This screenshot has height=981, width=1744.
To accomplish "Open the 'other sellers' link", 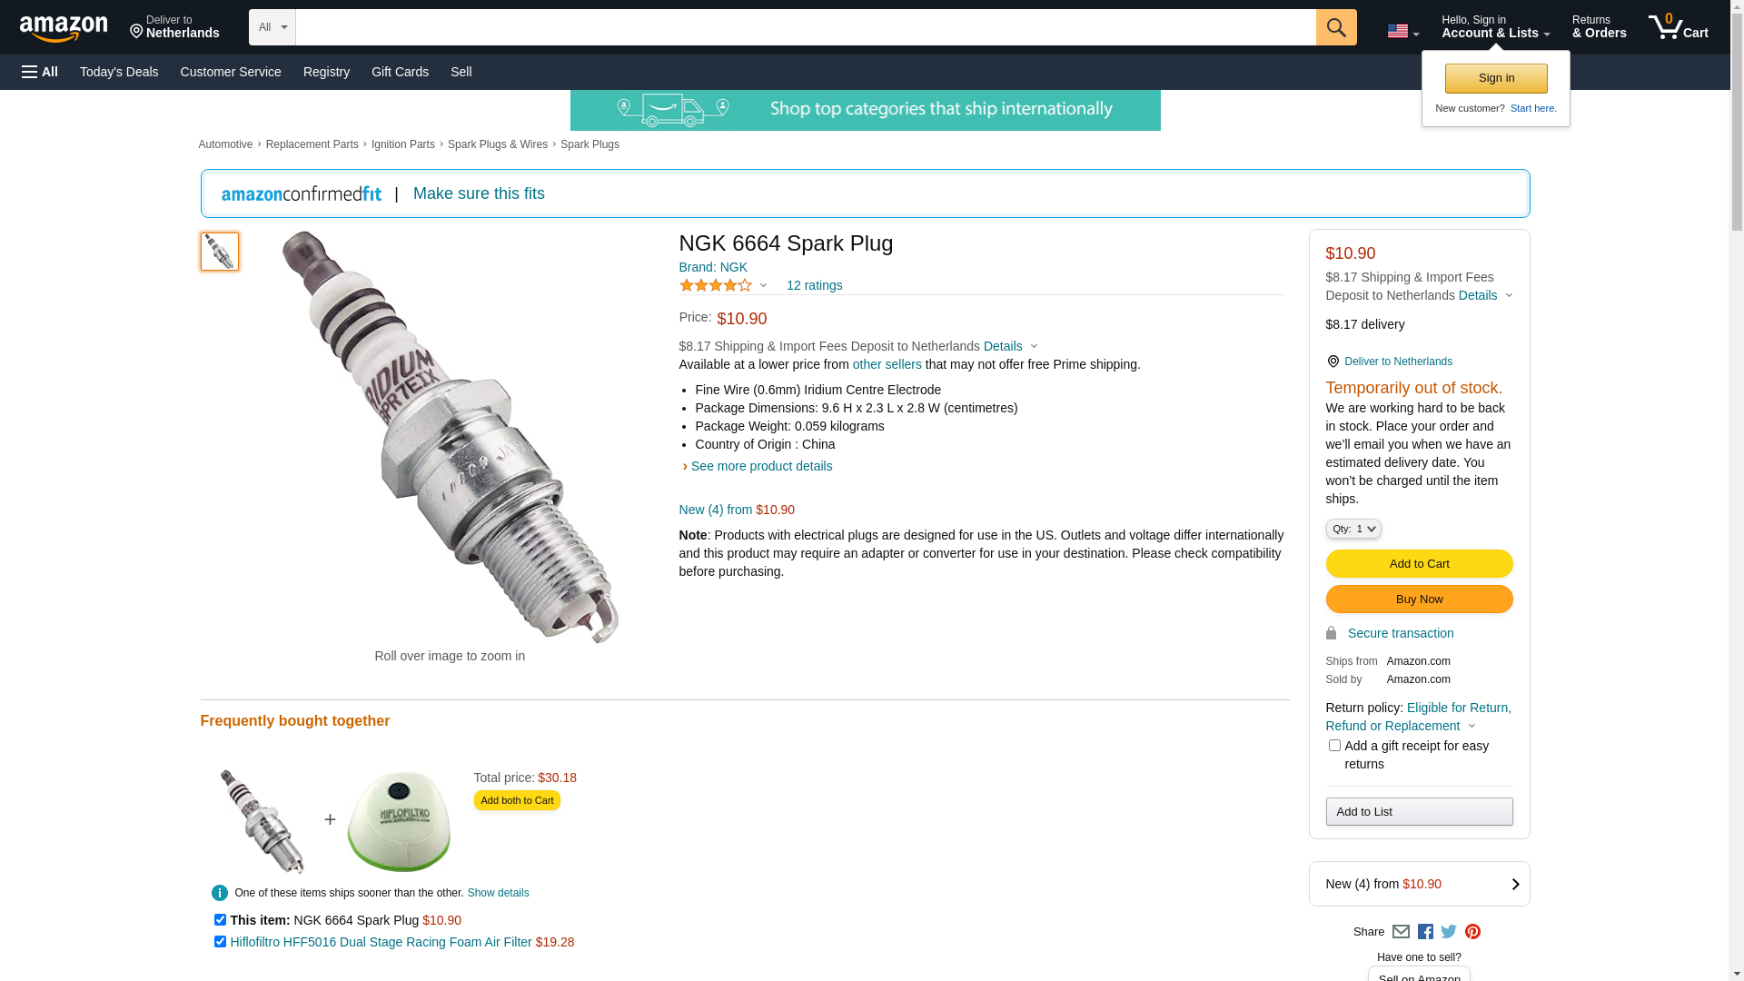I will [x=887, y=364].
